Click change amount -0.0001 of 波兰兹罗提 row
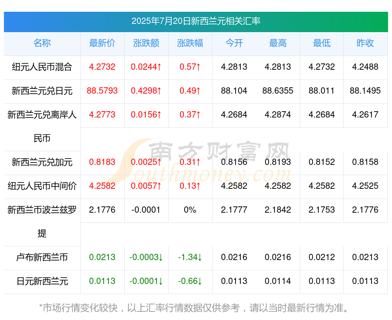This screenshot has width=392, height=320. point(146,210)
